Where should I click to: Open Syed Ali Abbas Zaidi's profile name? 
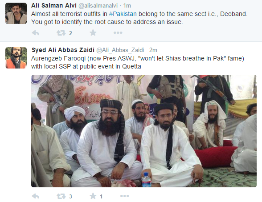click(63, 50)
